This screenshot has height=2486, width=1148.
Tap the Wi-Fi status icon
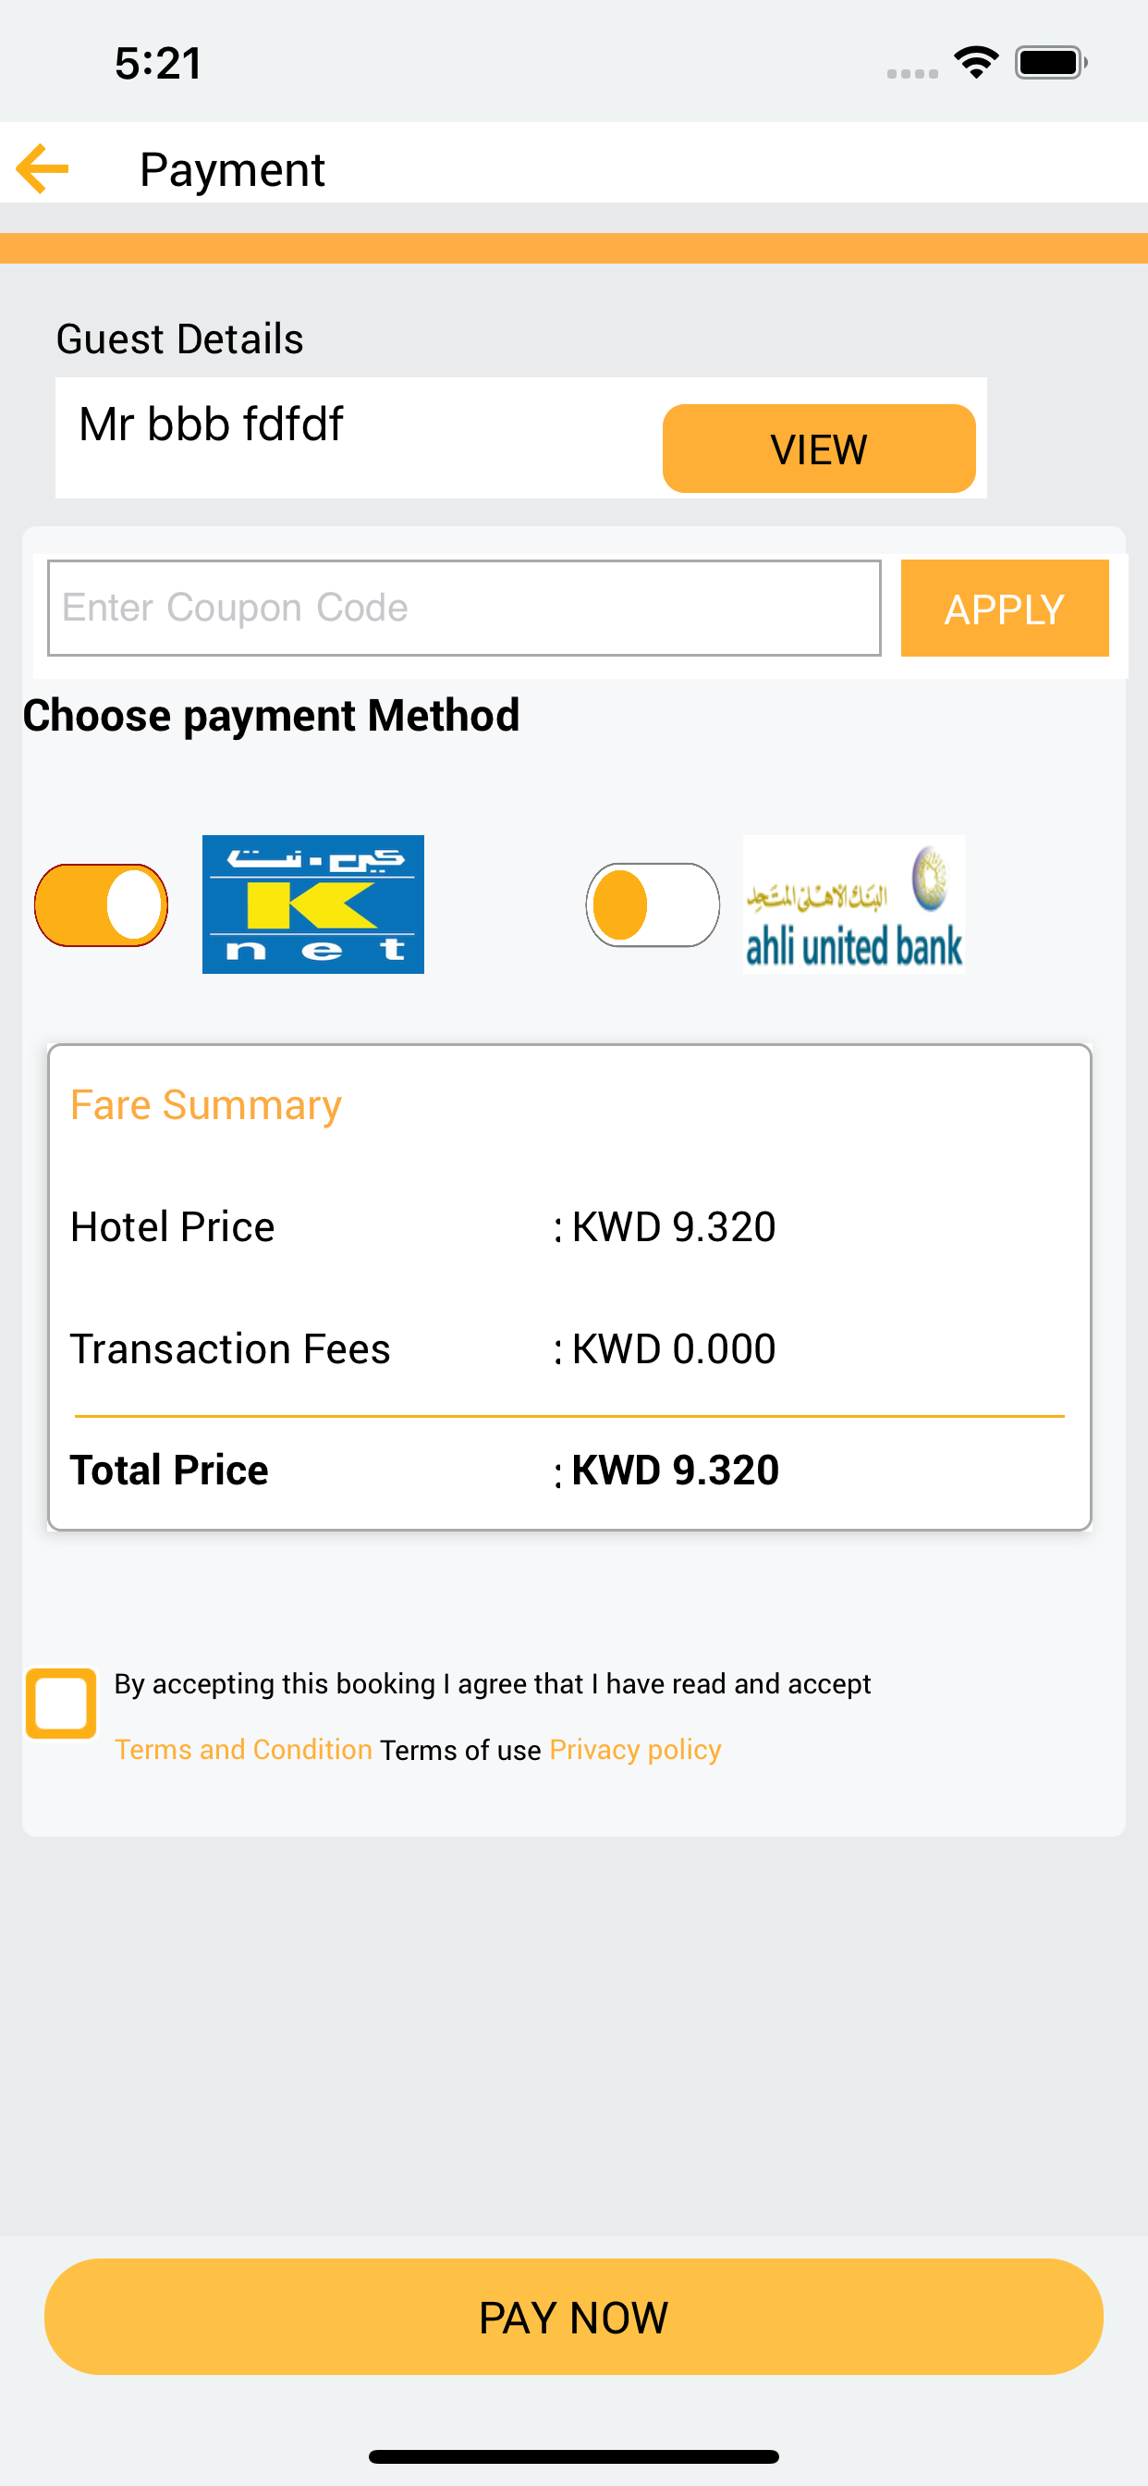[x=975, y=63]
